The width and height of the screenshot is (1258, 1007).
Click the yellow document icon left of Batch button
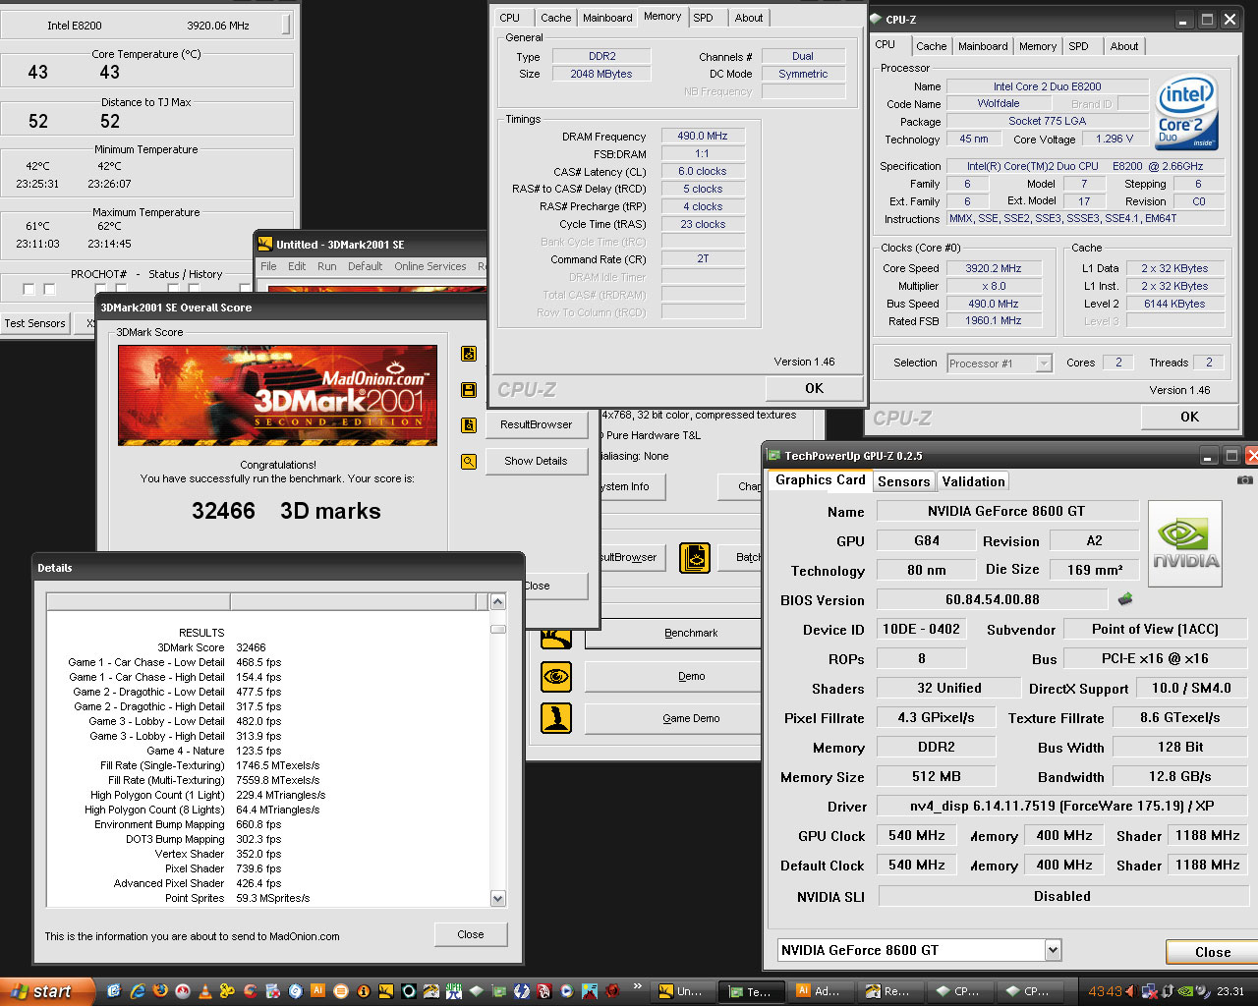tap(695, 557)
